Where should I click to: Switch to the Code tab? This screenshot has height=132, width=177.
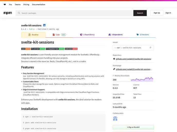pos(59,35)
